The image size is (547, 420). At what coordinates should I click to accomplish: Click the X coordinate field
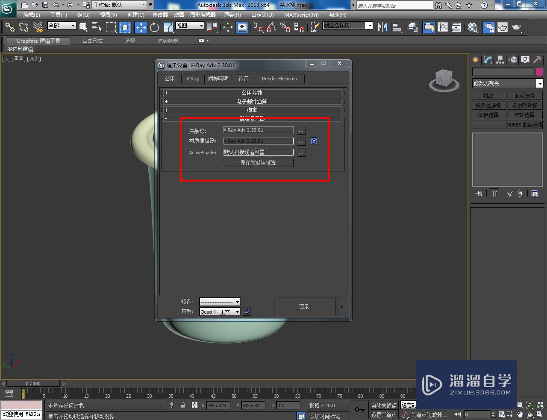tap(218, 405)
